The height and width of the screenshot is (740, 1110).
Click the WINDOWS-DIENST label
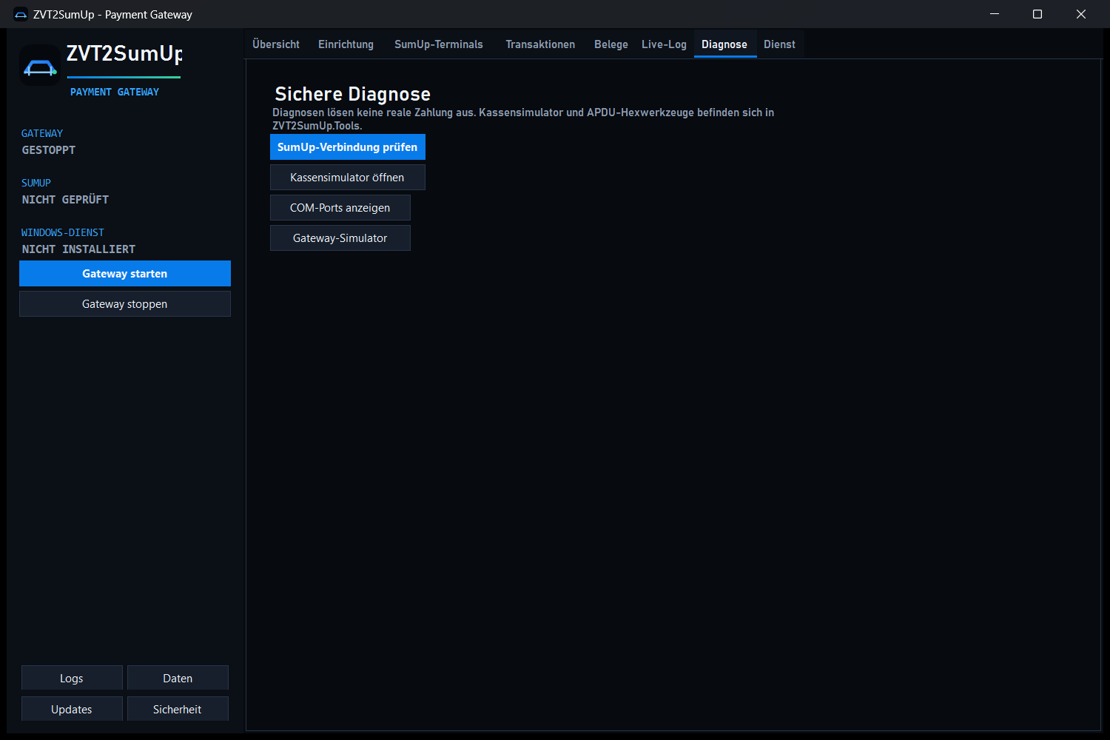[63, 232]
